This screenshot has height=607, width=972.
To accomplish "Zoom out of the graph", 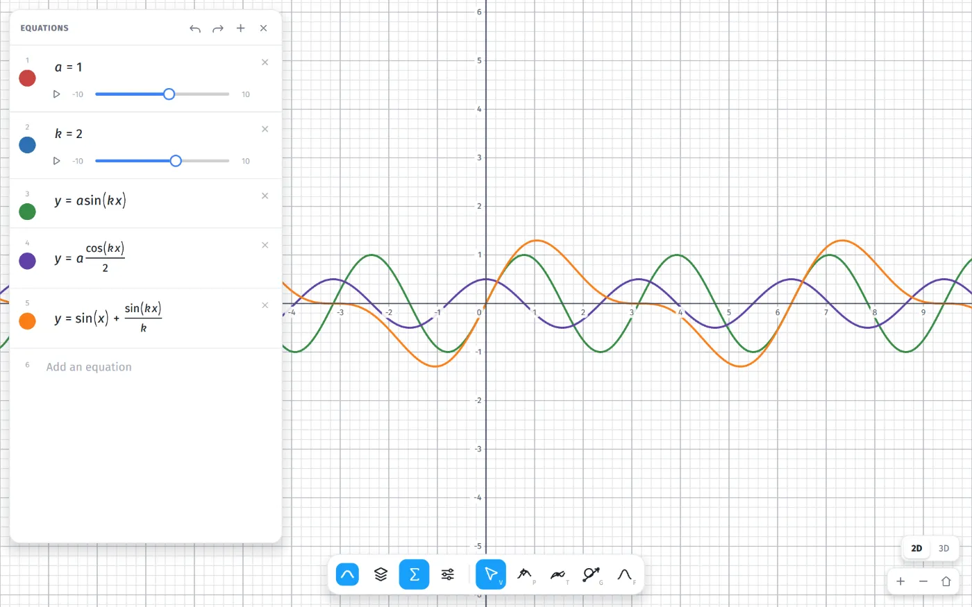I will click(x=923, y=581).
